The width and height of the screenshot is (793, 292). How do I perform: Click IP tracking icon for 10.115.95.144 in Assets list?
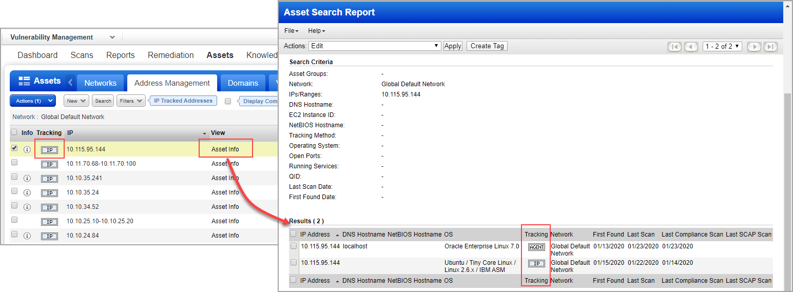(x=49, y=150)
